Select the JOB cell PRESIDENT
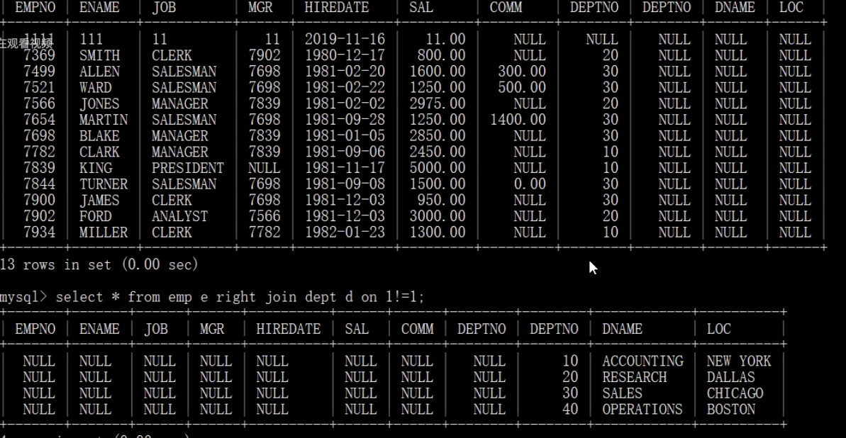 point(188,168)
